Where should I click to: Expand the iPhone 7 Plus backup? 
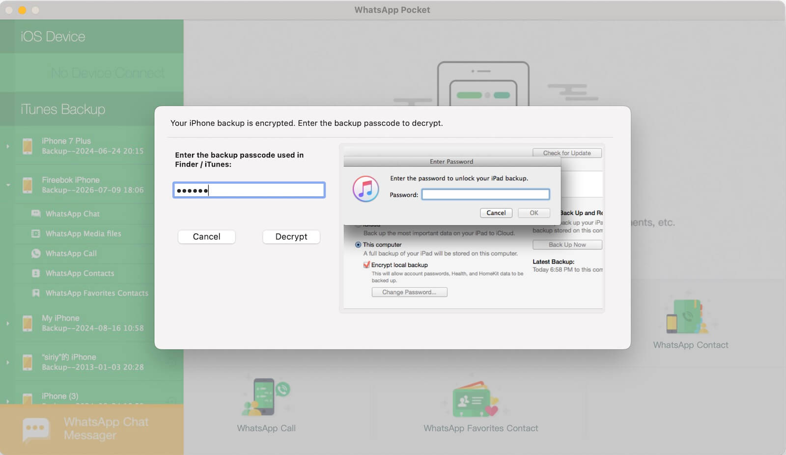[8, 146]
